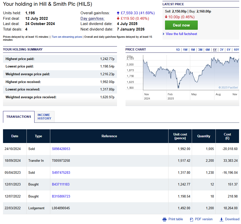Screen dimensions: 241x224
Task: Open sold reference S898428053
Action: 61,149
